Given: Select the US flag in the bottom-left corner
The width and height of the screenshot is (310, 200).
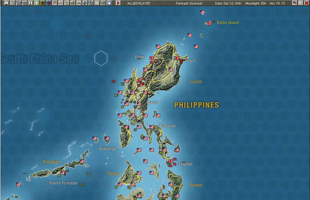Looking at the screenshot, I should coord(18,184).
